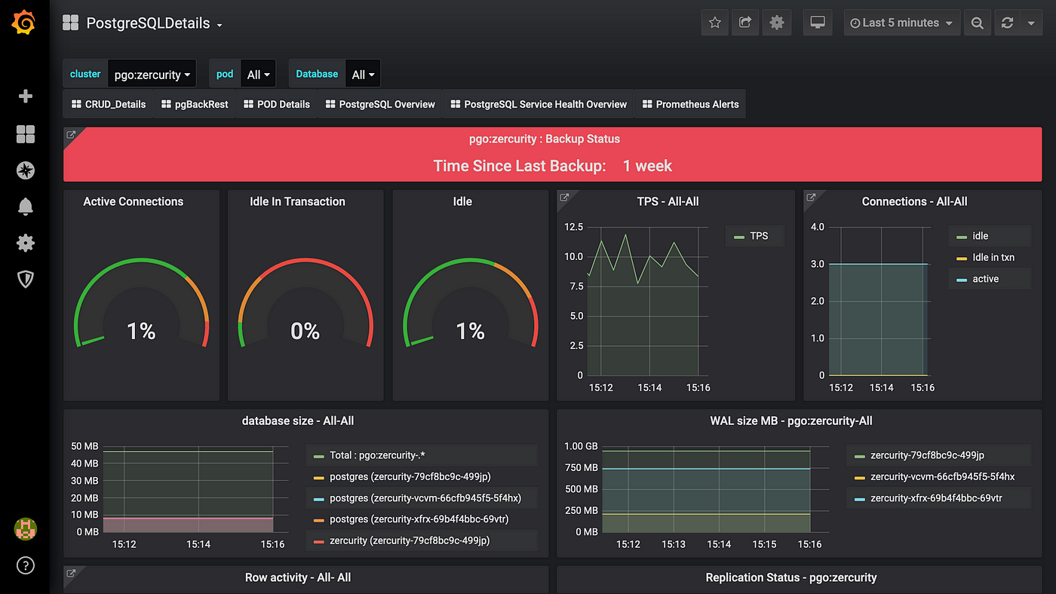Open the PostgreSQL Overview dashboard link
Screen dimensions: 1056x594
(380, 104)
